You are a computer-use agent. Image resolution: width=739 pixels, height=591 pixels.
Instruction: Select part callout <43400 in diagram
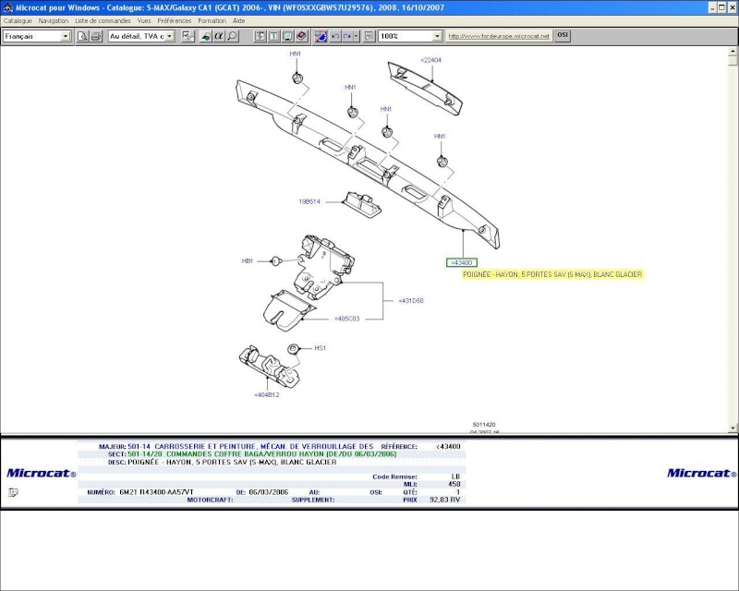pos(462,262)
